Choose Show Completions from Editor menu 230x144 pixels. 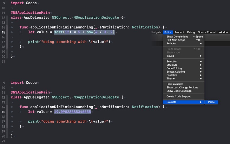[183, 37]
